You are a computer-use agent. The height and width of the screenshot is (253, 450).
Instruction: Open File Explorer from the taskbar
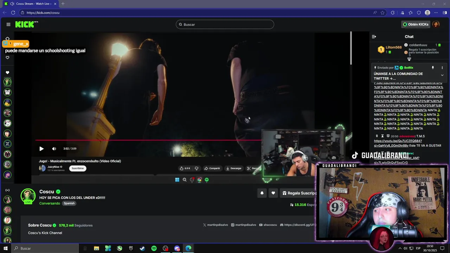[96, 248]
